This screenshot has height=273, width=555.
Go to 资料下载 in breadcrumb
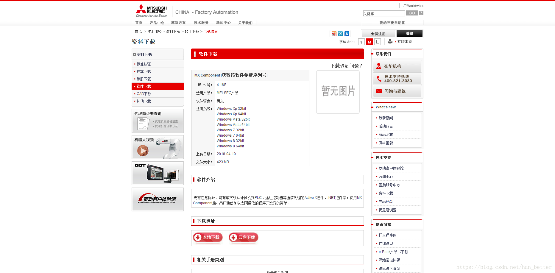tap(173, 32)
